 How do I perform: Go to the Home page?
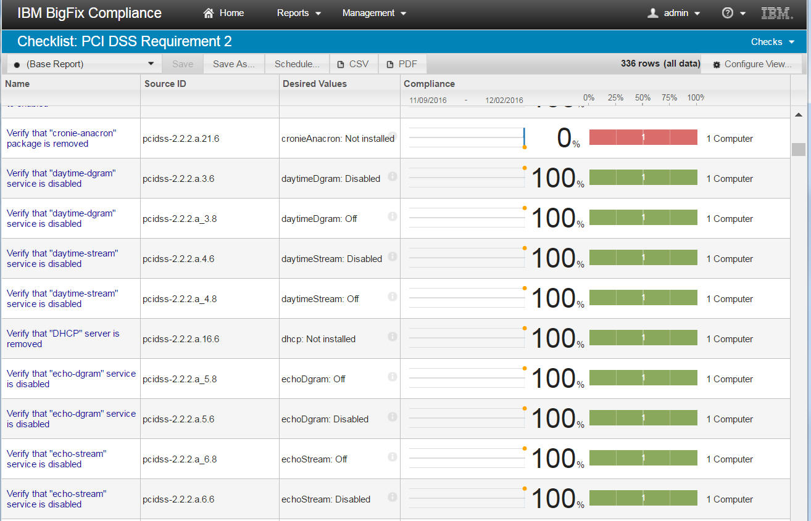tap(223, 13)
